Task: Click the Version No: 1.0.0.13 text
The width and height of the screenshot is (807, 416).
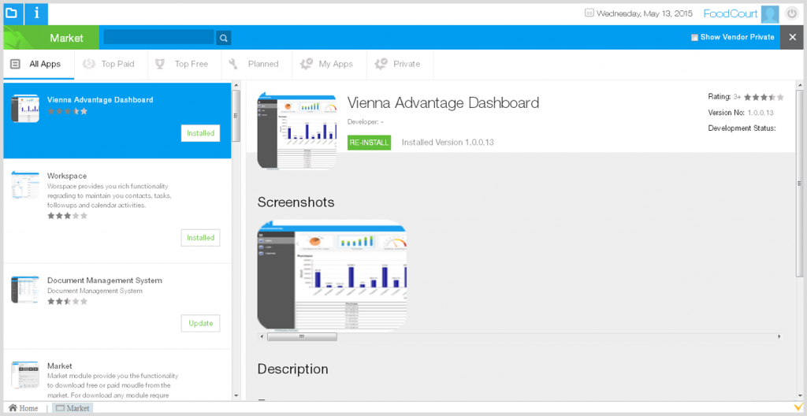Action: click(741, 112)
